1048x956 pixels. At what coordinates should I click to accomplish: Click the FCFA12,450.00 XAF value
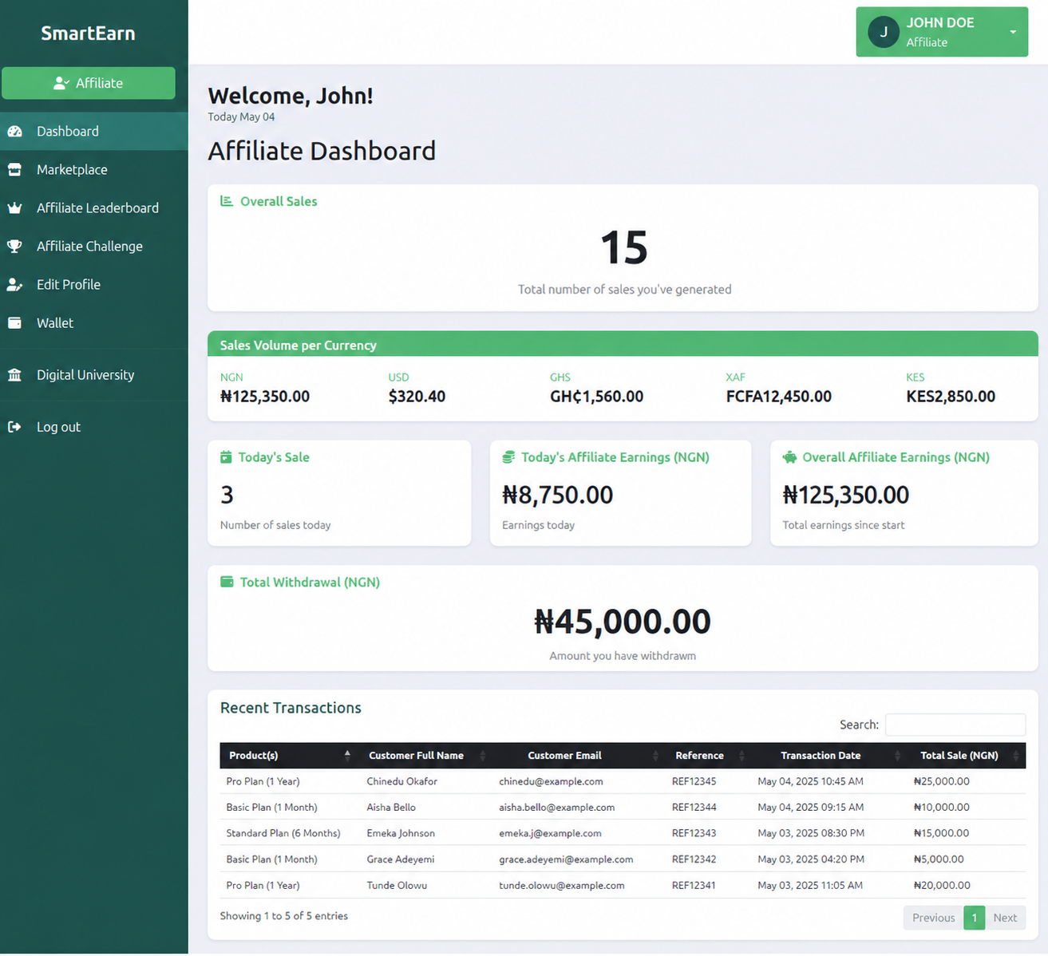pyautogui.click(x=778, y=397)
